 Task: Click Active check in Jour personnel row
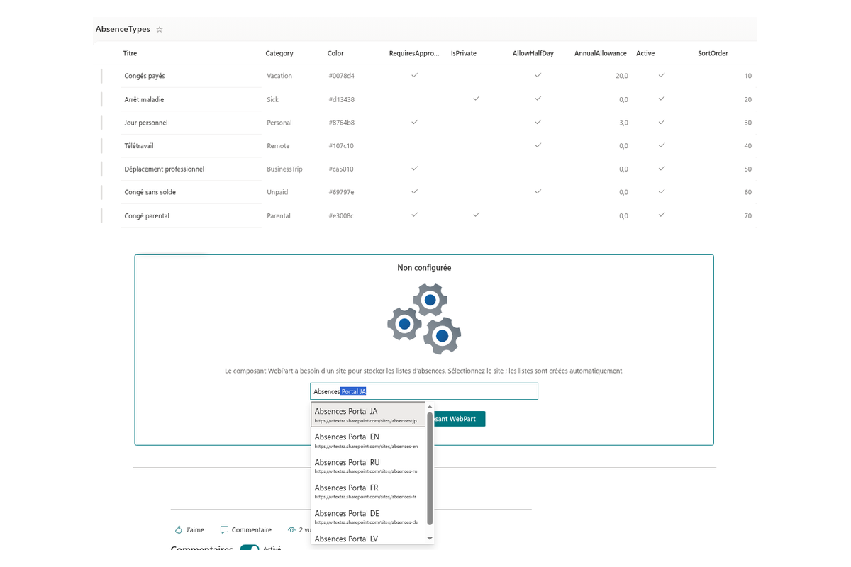pyautogui.click(x=662, y=122)
